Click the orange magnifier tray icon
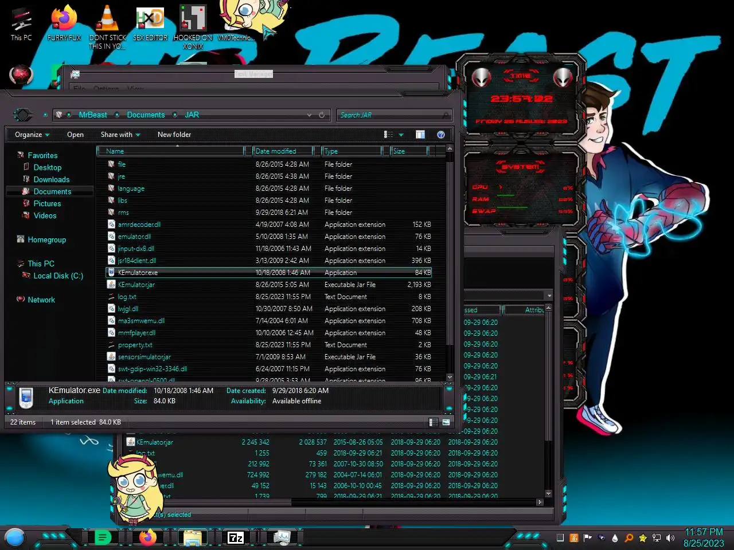Image resolution: width=734 pixels, height=550 pixels. [x=629, y=538]
